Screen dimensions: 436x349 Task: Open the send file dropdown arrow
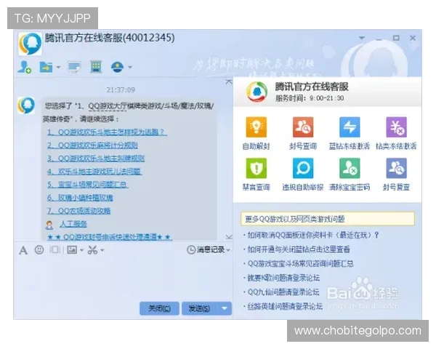coord(58,67)
